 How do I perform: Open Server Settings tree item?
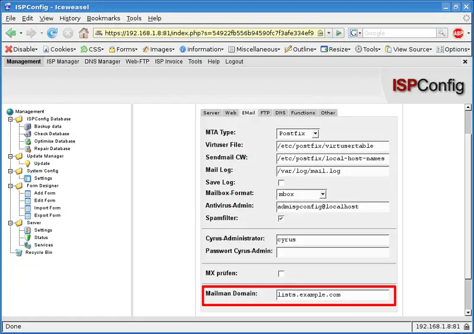43,230
